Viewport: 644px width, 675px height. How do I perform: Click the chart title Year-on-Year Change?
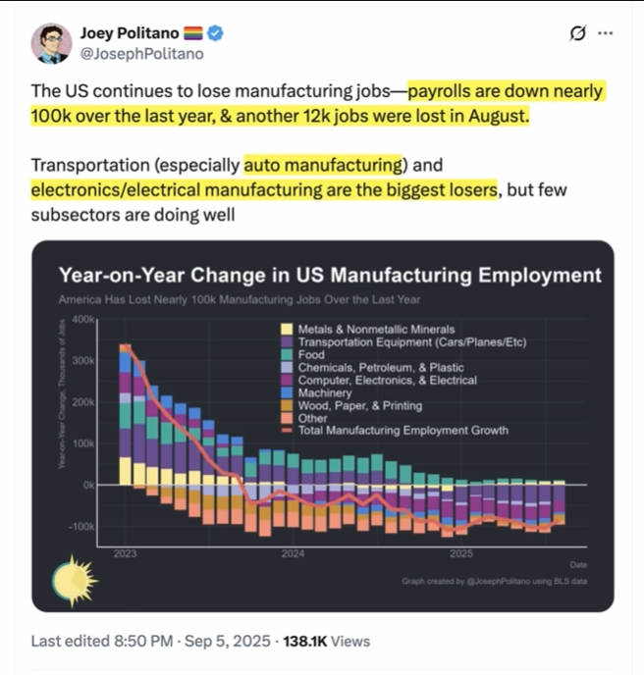point(330,275)
